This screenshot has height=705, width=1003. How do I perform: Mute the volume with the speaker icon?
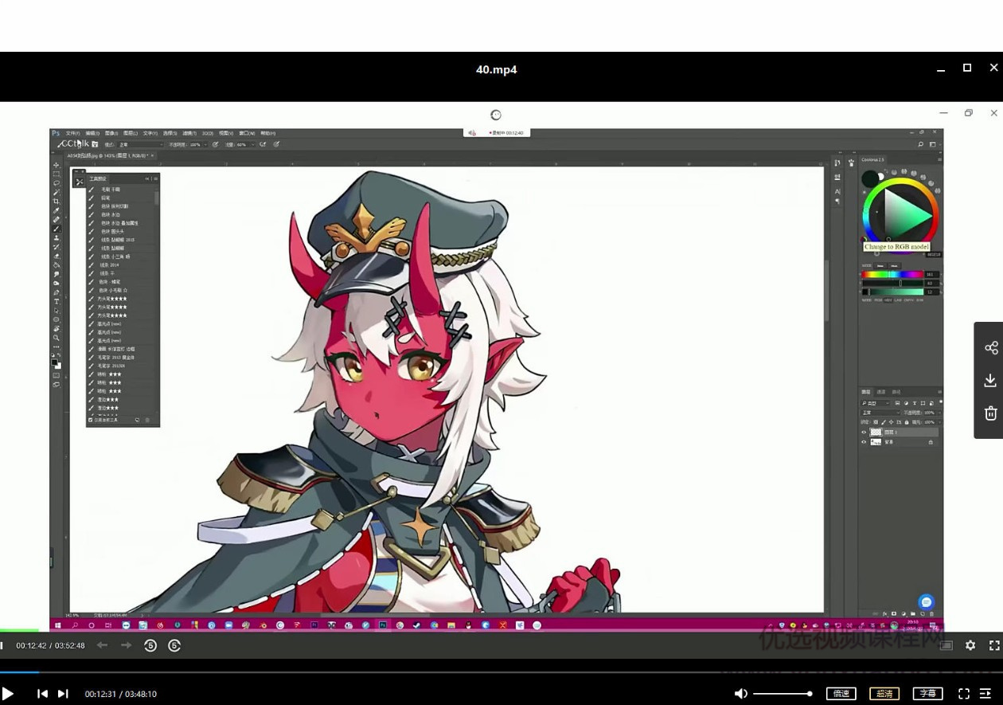[x=740, y=694]
